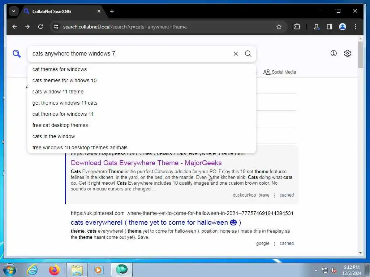Choose suggestion 'free cat desktop themes'
Screen dimensions: 370x277
(x=142, y=125)
